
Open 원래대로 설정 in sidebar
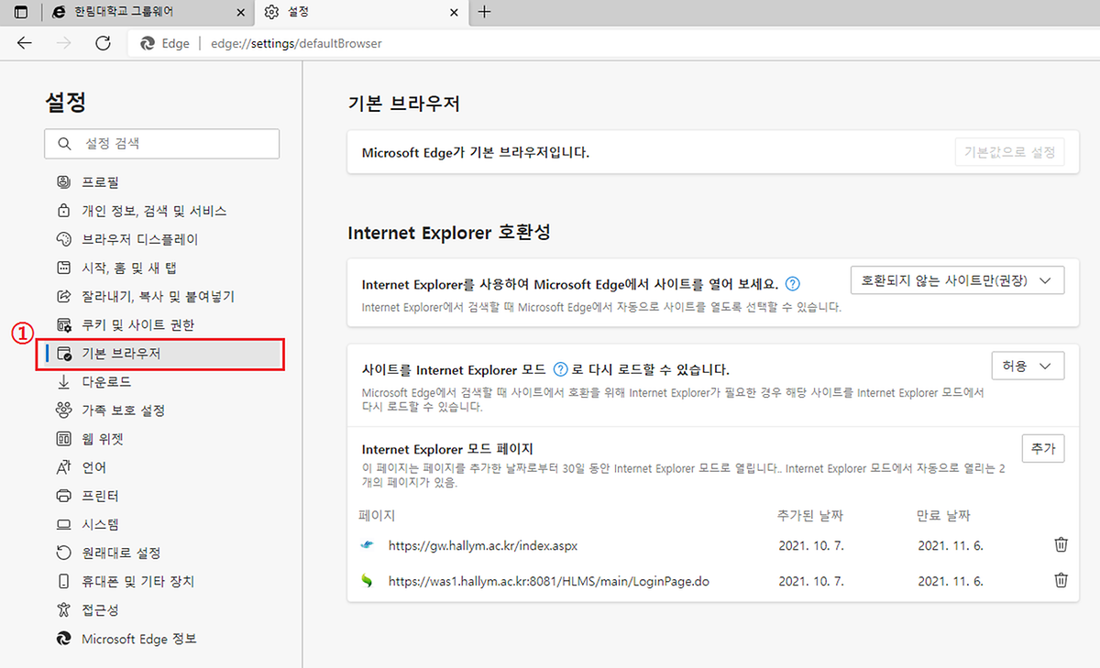(x=121, y=553)
